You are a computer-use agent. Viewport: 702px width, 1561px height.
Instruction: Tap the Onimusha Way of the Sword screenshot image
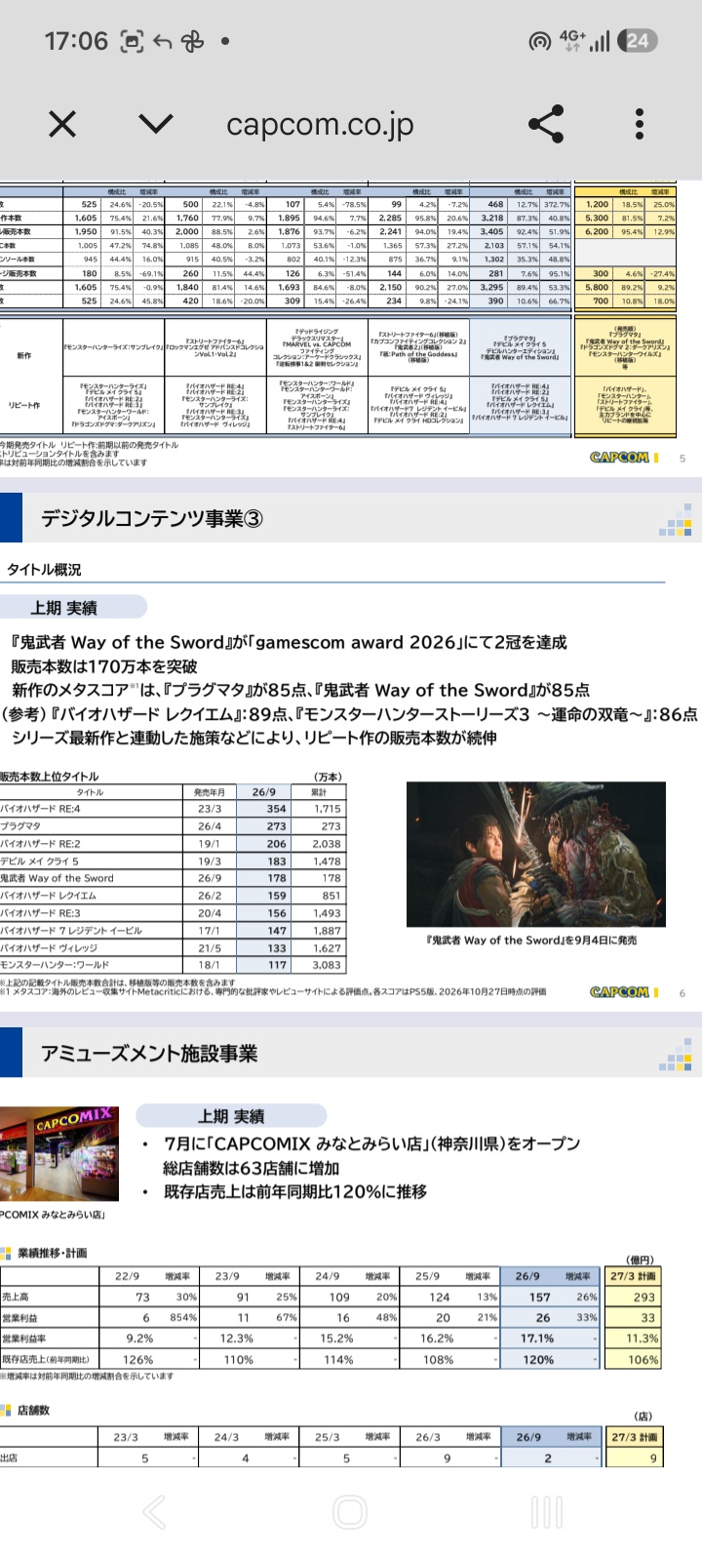[536, 854]
